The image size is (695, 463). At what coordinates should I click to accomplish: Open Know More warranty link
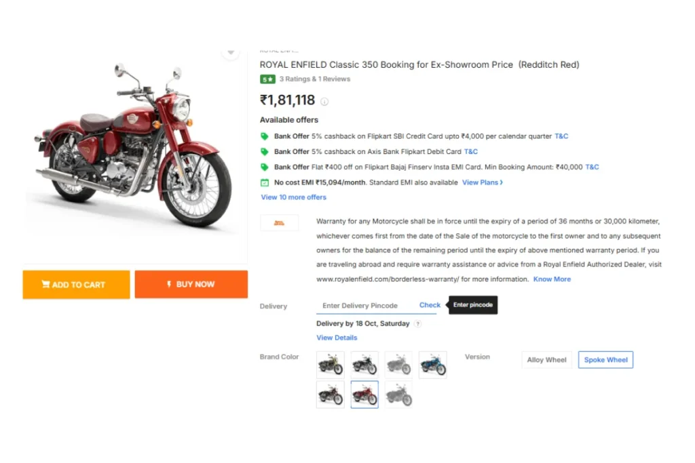552,279
